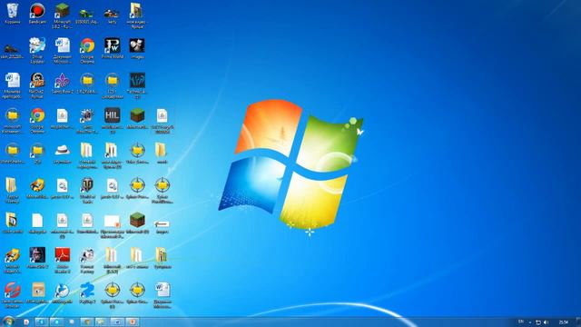Open the red swirl arrows shortcut
Screen dimensions: 581x327
click(12, 290)
